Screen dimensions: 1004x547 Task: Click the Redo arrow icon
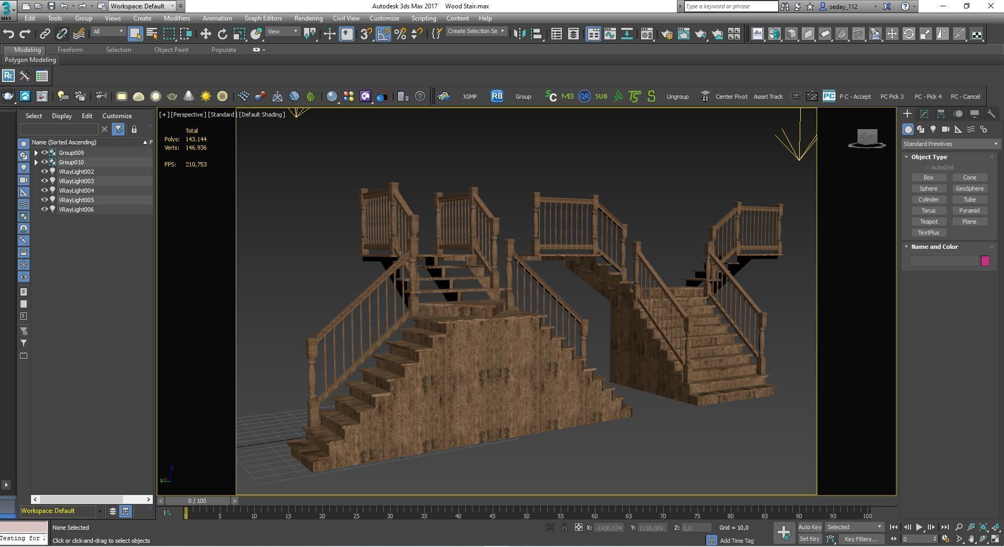(25, 34)
